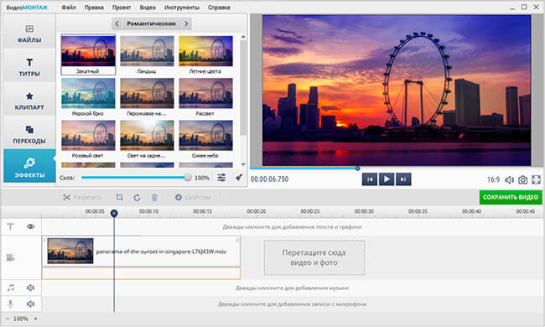
Task: Open the Клипарт panel
Action: [29, 101]
